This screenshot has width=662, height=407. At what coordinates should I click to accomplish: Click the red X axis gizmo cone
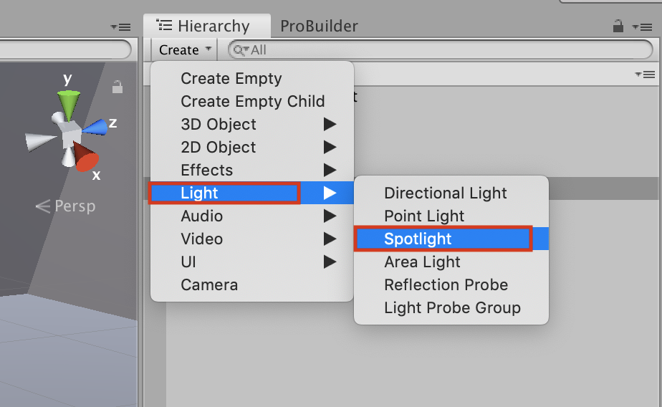85,157
